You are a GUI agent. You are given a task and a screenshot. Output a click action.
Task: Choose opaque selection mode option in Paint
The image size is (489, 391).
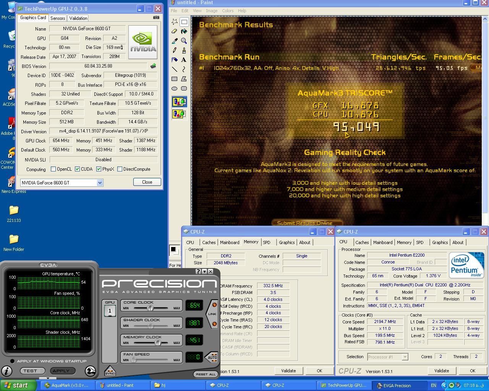179,102
